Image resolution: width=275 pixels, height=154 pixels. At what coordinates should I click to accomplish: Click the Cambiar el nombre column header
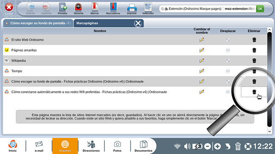pos(202,31)
